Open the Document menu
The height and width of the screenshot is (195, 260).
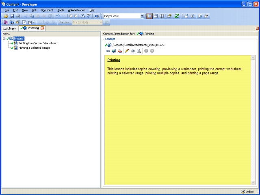[x=47, y=10]
